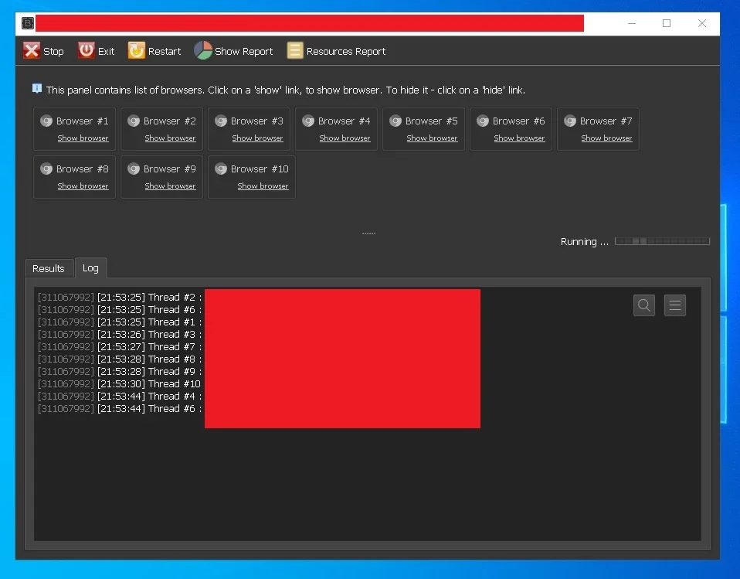
Task: Switch to the Log tab
Action: click(90, 267)
